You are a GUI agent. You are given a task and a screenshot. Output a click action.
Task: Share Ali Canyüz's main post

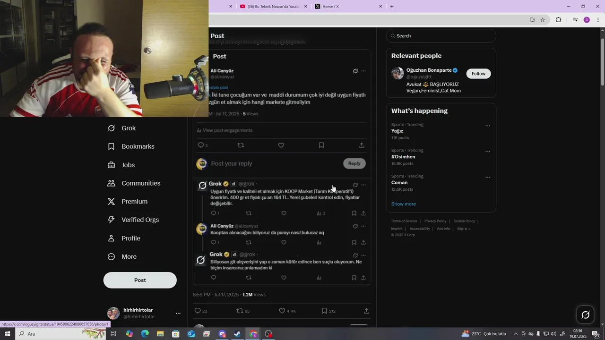pos(362,145)
